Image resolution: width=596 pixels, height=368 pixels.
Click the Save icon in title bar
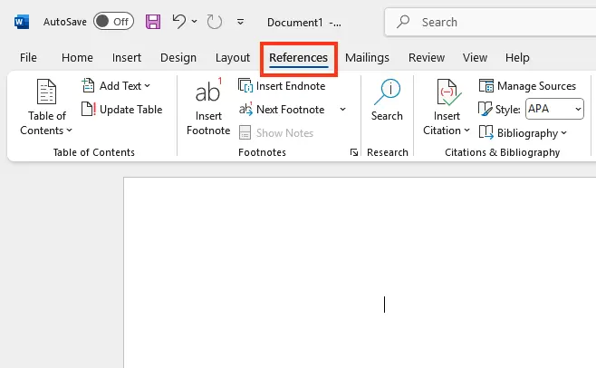click(153, 21)
